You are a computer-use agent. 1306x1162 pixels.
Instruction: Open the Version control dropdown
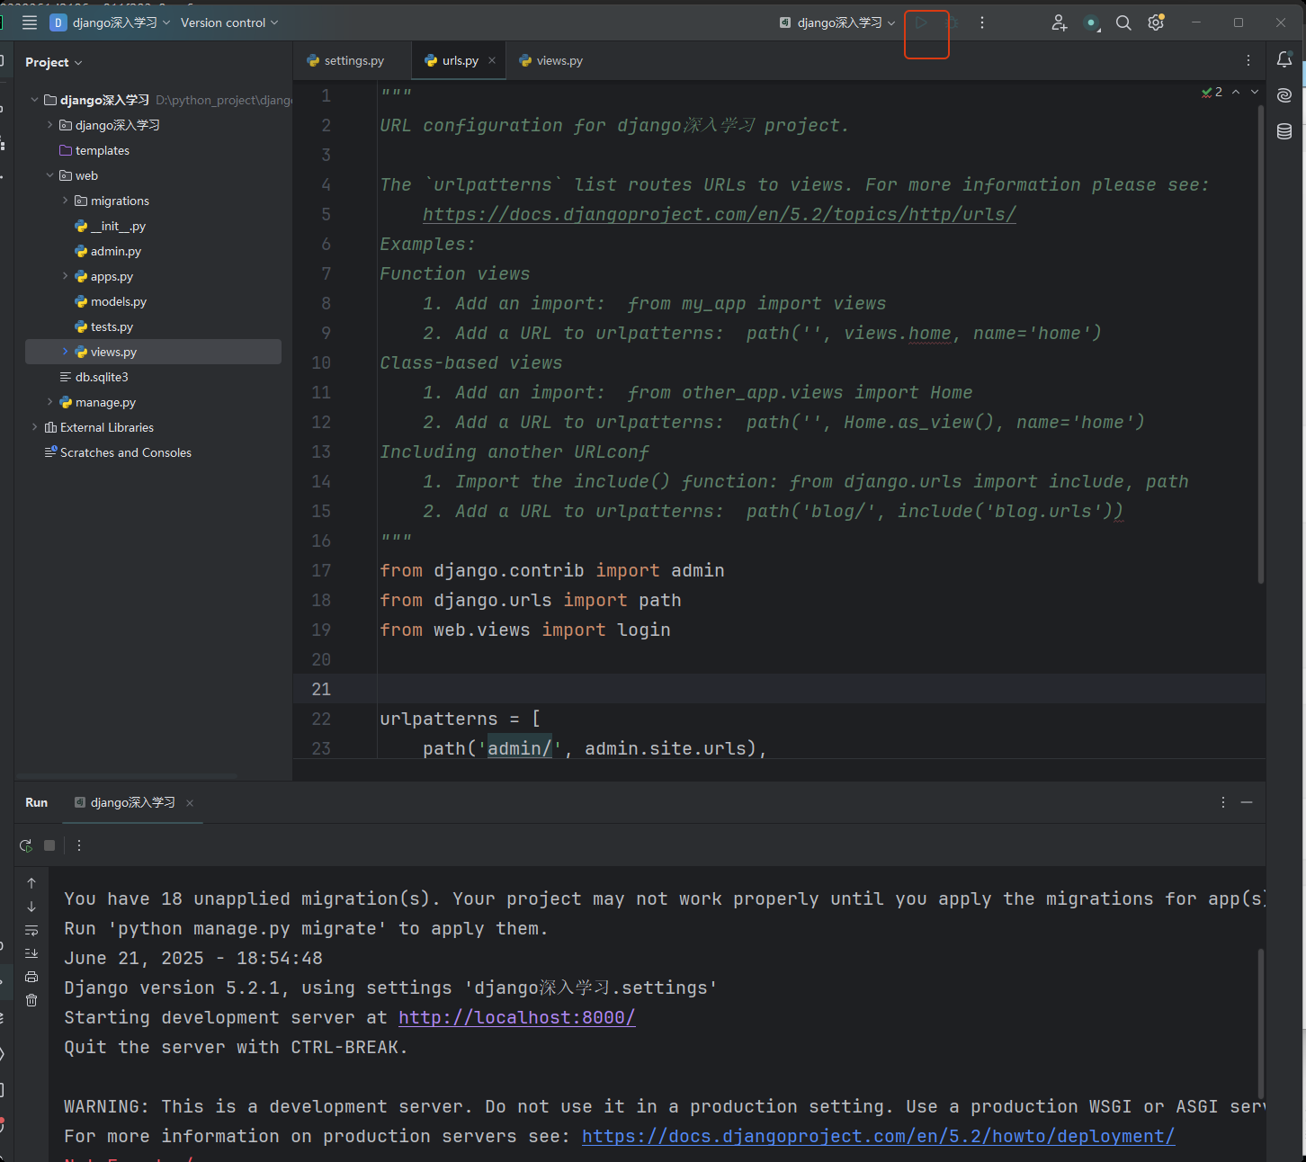point(229,22)
